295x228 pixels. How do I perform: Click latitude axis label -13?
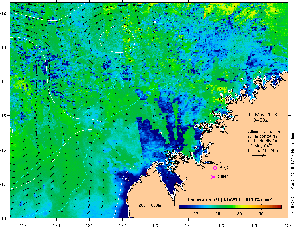click(4, 47)
